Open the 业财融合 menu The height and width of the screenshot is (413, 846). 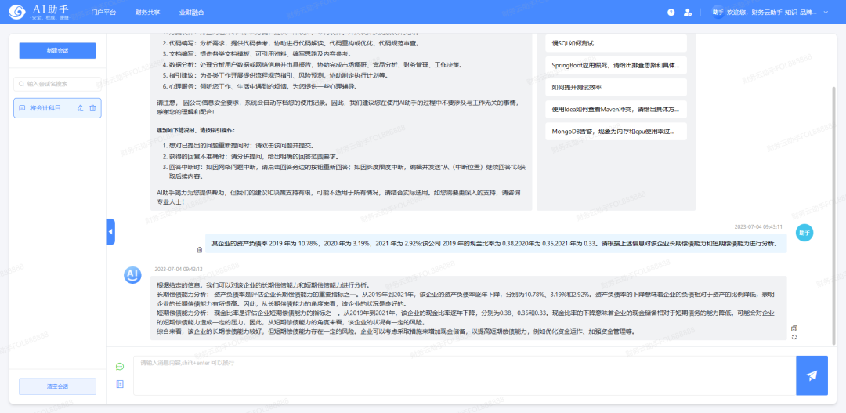click(x=192, y=12)
